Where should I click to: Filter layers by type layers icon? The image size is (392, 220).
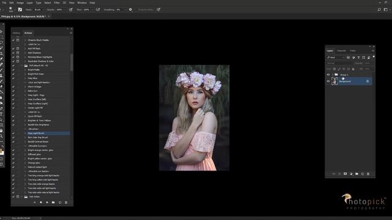click(x=358, y=57)
